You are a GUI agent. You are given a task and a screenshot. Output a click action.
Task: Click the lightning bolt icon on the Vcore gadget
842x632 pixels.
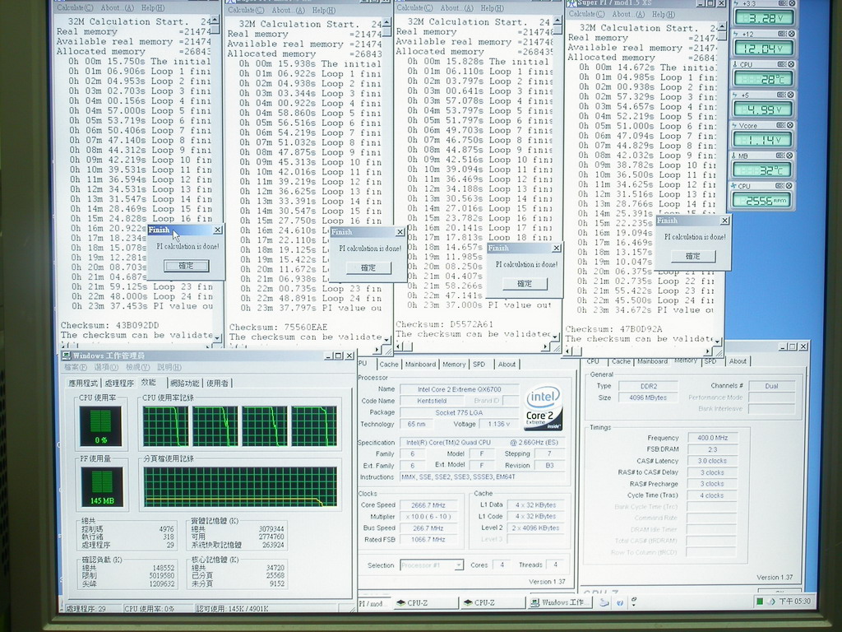(735, 125)
